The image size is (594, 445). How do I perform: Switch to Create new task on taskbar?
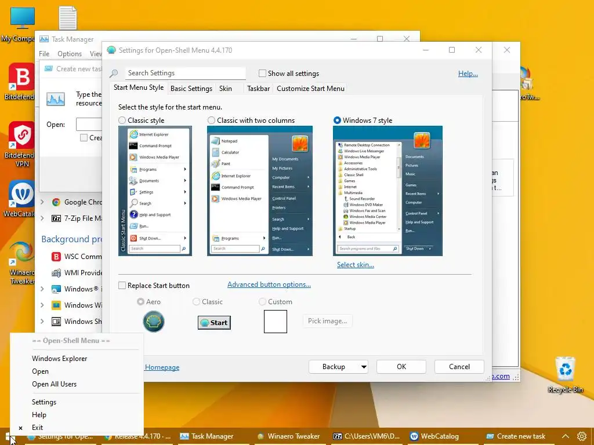point(516,436)
